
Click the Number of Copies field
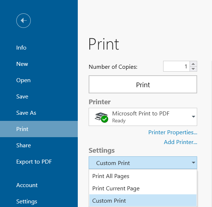coord(177,66)
